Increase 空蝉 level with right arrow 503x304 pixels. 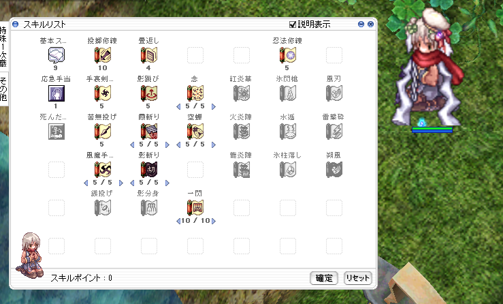[214, 145]
